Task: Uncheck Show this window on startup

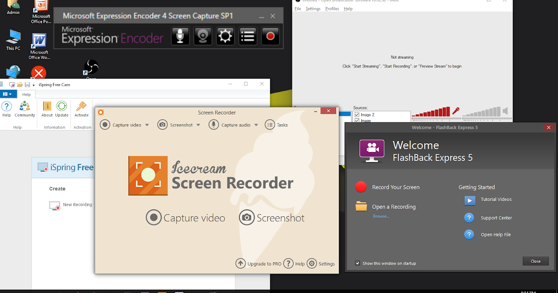Action: tap(358, 263)
